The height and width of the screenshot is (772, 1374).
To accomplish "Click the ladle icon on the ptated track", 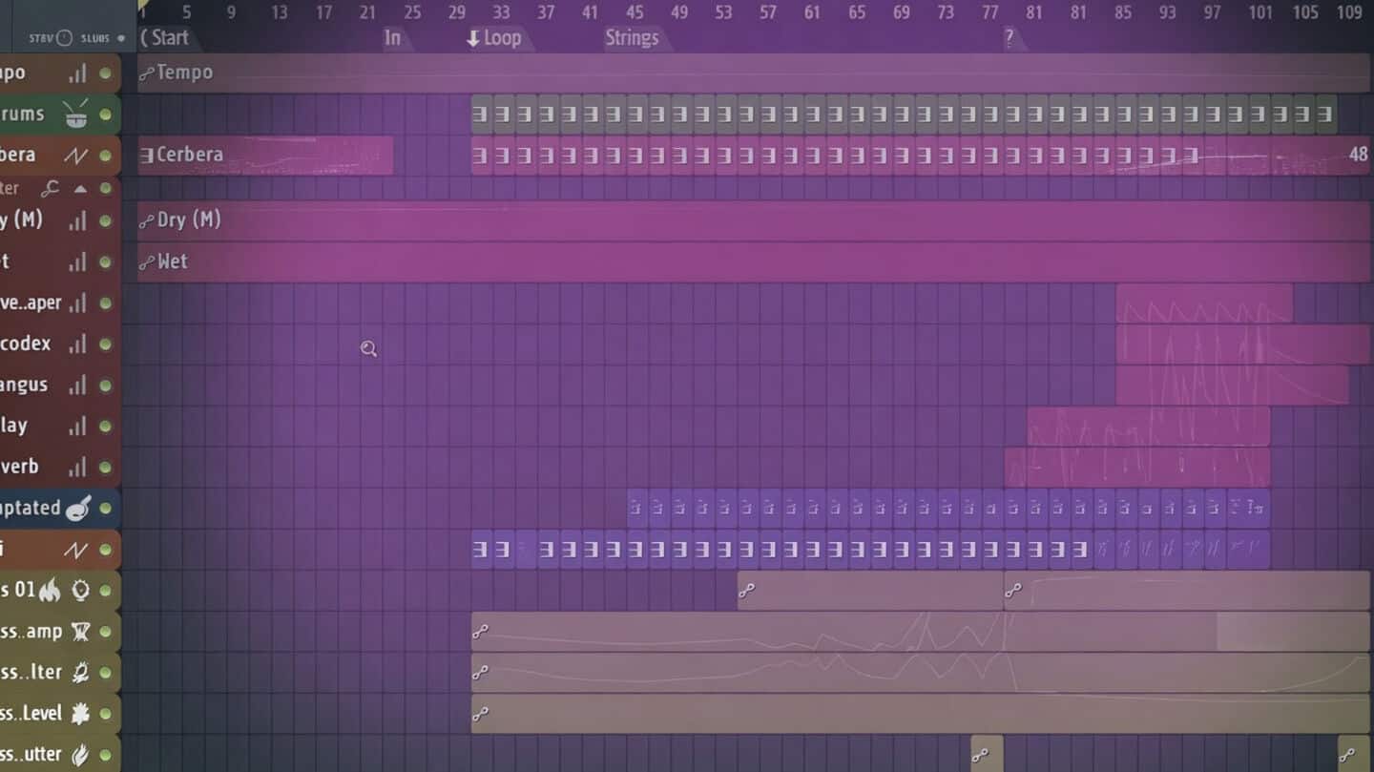I will pyautogui.click(x=78, y=509).
